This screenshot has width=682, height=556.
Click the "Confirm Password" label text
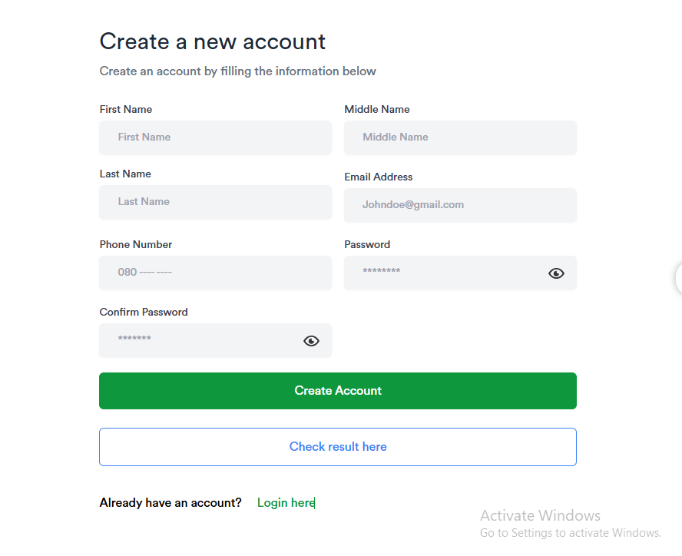(144, 313)
